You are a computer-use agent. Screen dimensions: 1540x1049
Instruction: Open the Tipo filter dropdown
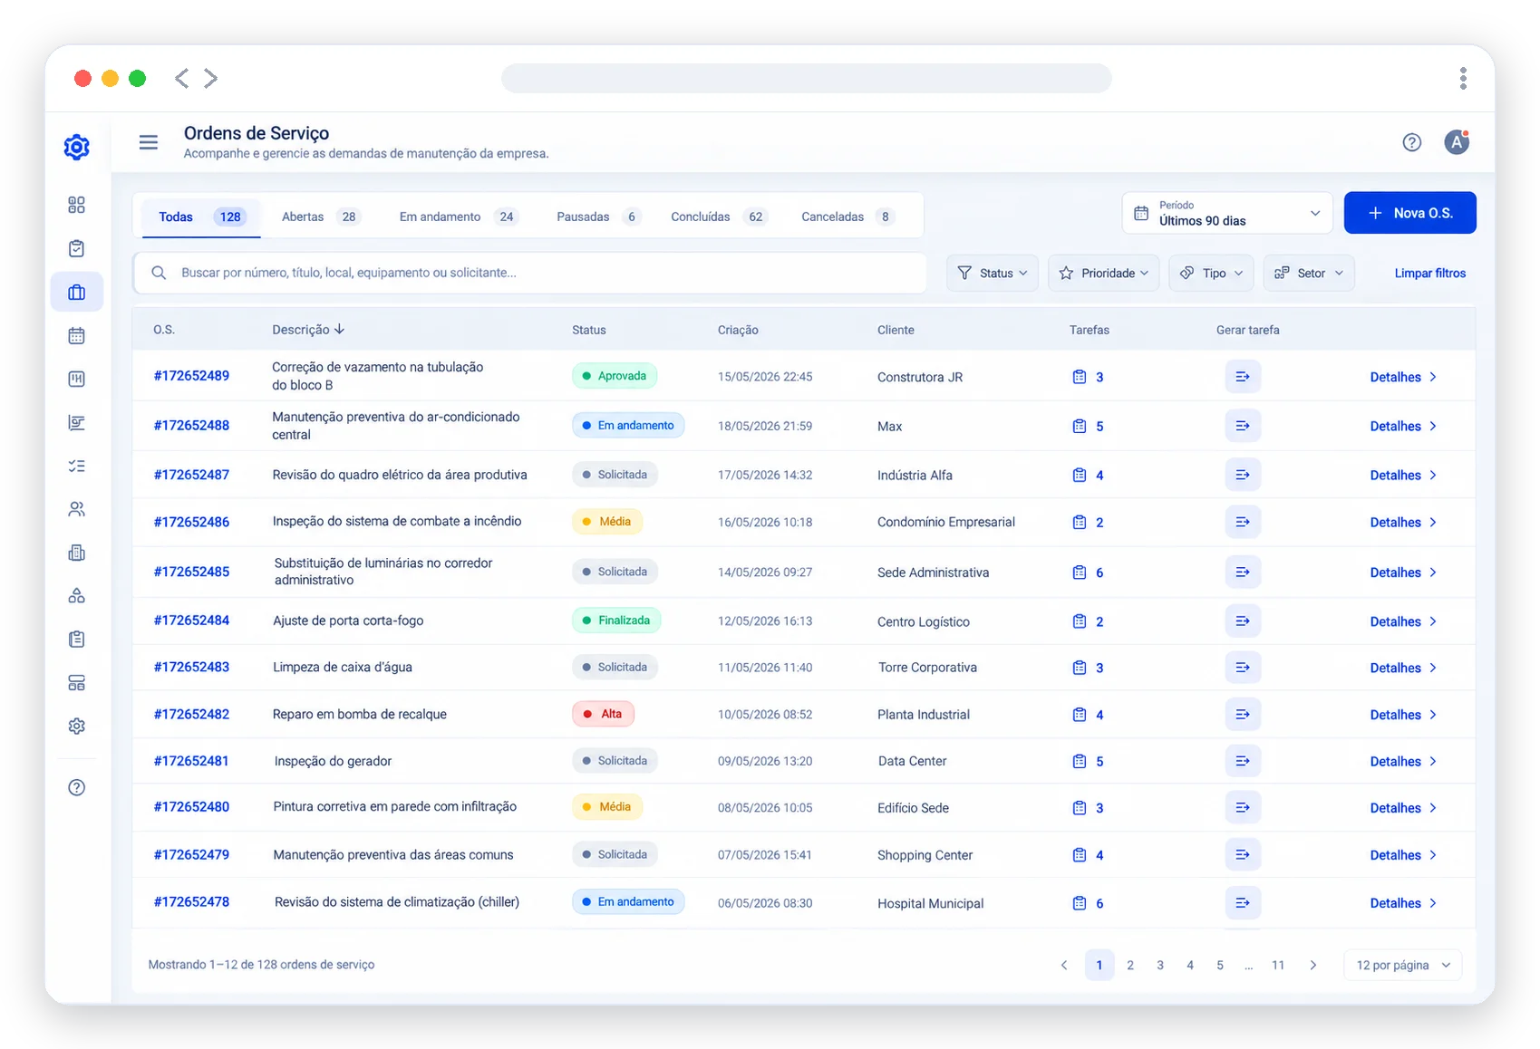tap(1211, 273)
